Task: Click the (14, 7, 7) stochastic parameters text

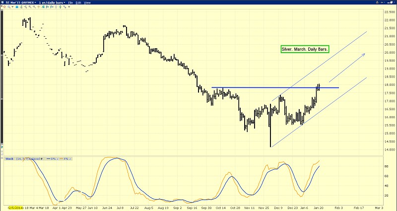Action: [x=22, y=159]
